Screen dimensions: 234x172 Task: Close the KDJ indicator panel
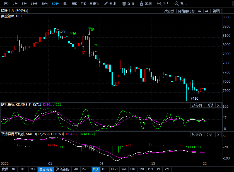(218, 105)
